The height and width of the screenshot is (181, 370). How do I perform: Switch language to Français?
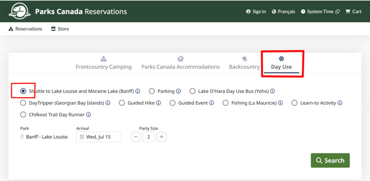[283, 12]
